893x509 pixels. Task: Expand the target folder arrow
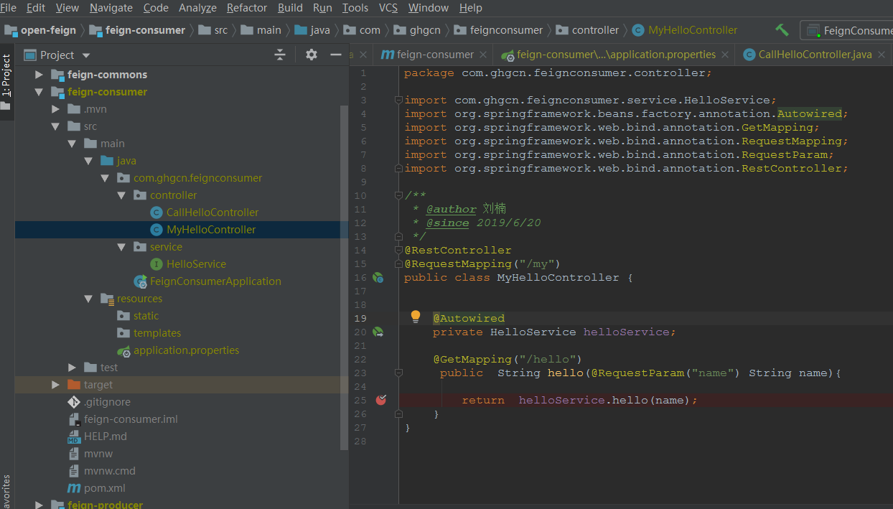[55, 385]
